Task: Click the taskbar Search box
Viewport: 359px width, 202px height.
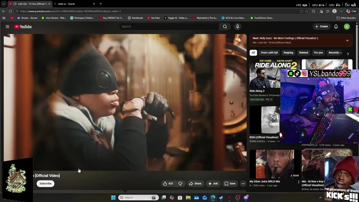Action: point(139,198)
